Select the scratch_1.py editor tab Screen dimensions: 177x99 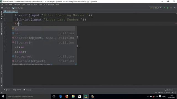coord(11,11)
